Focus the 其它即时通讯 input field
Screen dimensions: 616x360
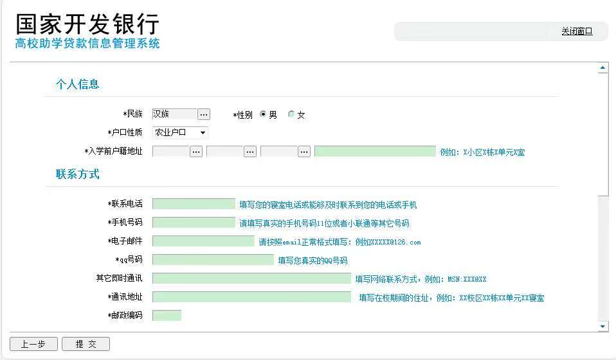(x=251, y=279)
